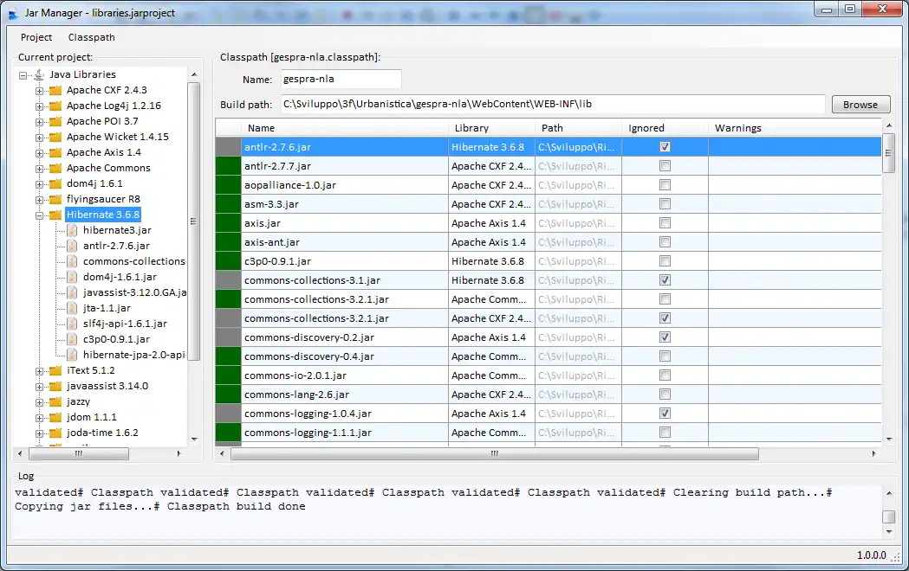Click scroll-down arrow of the Log panel

[x=889, y=532]
